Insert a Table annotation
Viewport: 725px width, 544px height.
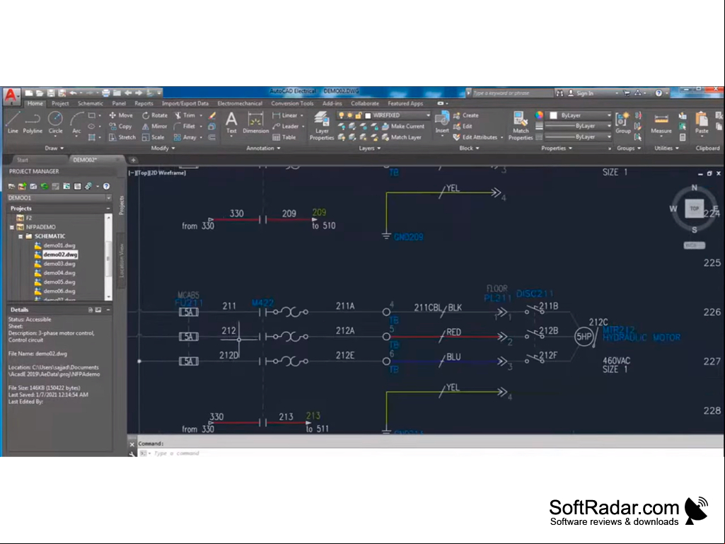[284, 137]
